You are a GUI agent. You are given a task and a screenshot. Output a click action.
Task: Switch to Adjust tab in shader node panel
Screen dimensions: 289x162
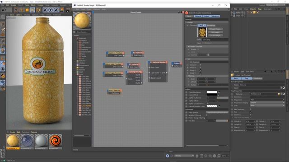click(207, 16)
